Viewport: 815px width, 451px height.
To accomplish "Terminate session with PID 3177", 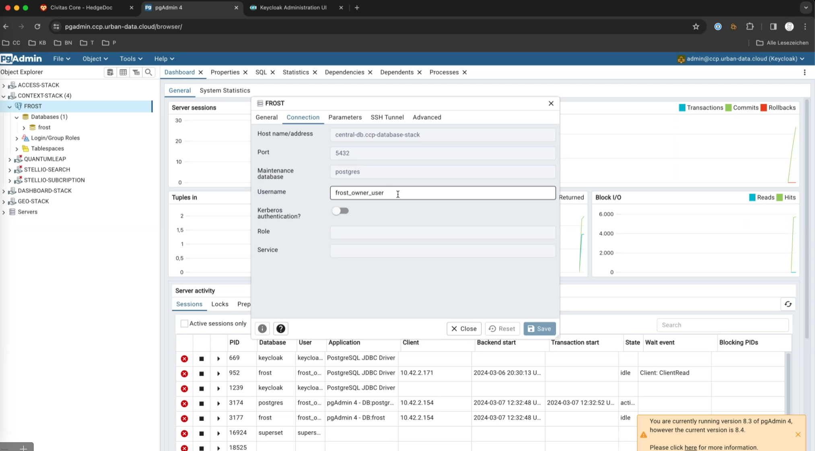I will [x=184, y=418].
